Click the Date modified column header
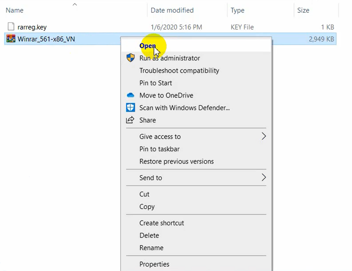The height and width of the screenshot is (271, 352). pos(173,10)
